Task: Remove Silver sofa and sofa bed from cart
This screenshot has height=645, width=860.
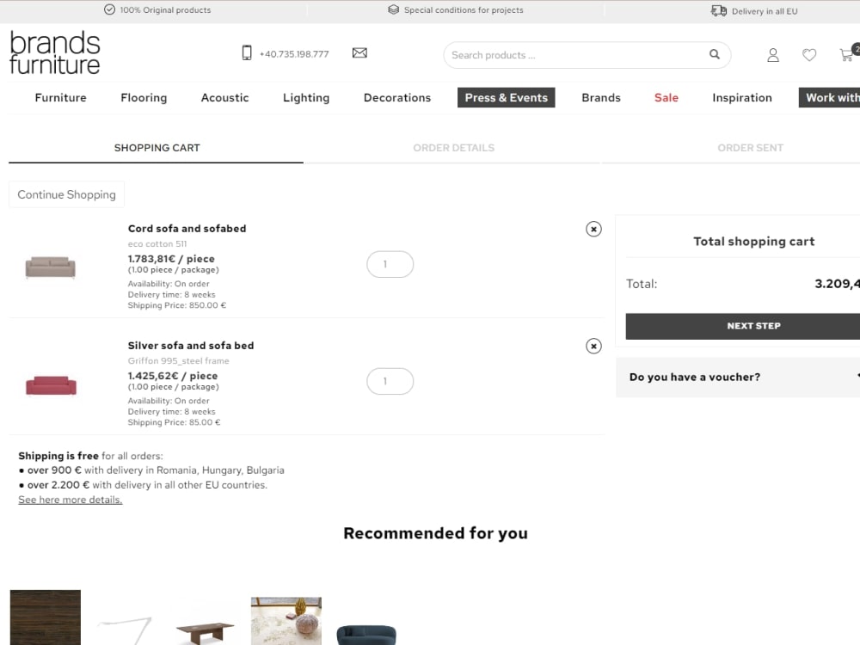Action: pyautogui.click(x=593, y=346)
